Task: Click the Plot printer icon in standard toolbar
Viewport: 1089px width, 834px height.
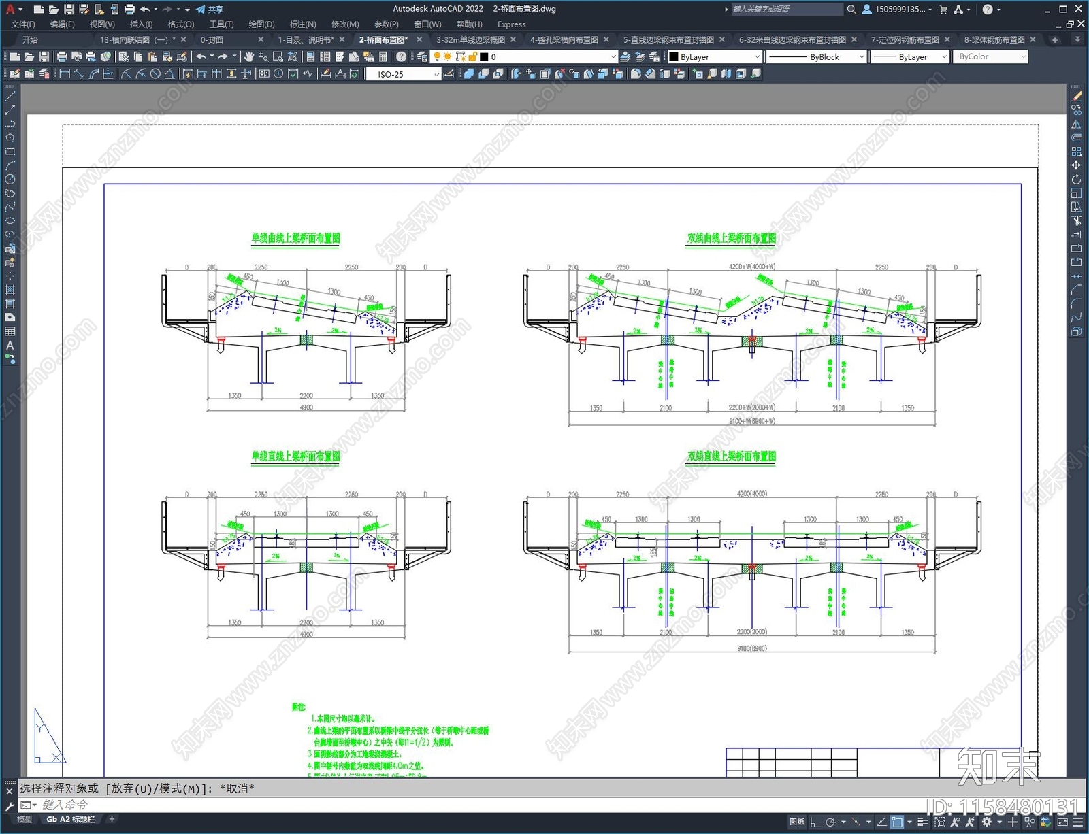Action: (62, 56)
